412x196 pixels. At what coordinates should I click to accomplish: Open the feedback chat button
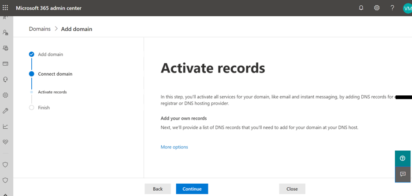click(x=403, y=174)
